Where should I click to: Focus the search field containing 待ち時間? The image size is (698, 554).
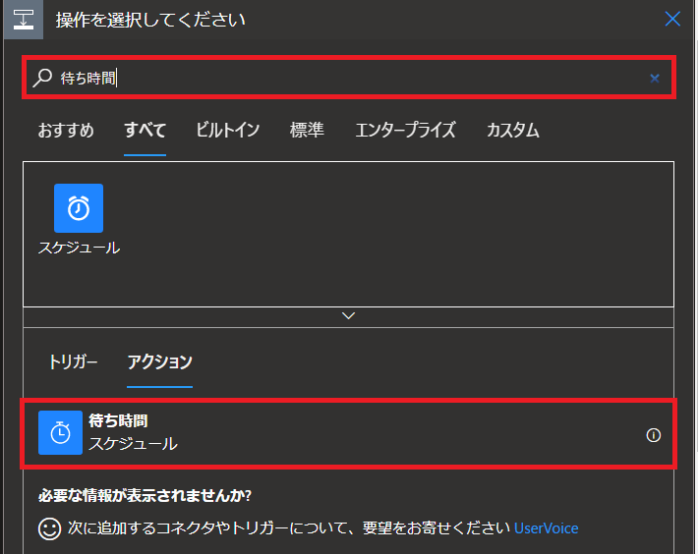[x=349, y=78]
